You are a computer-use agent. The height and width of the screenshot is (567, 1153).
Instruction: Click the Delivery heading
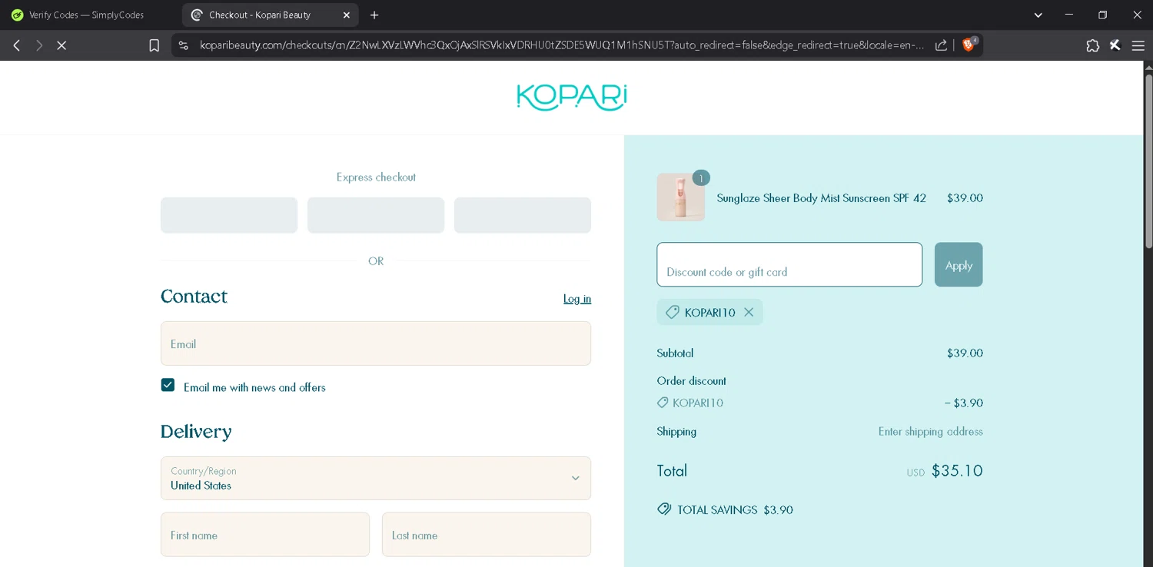[x=196, y=432]
